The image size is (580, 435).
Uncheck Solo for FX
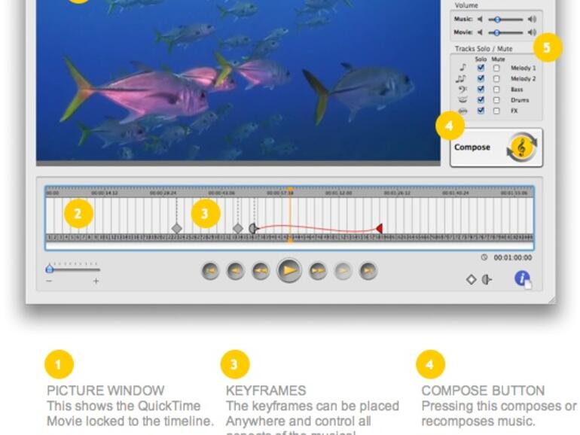coord(481,111)
